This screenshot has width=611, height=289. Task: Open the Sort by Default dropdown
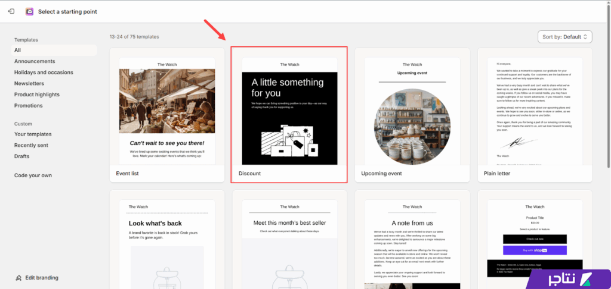point(564,37)
